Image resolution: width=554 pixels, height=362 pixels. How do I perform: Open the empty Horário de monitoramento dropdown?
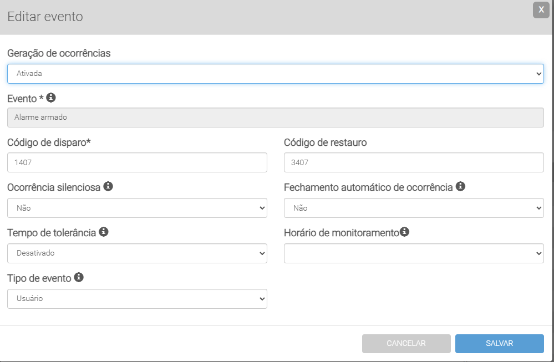(x=414, y=253)
